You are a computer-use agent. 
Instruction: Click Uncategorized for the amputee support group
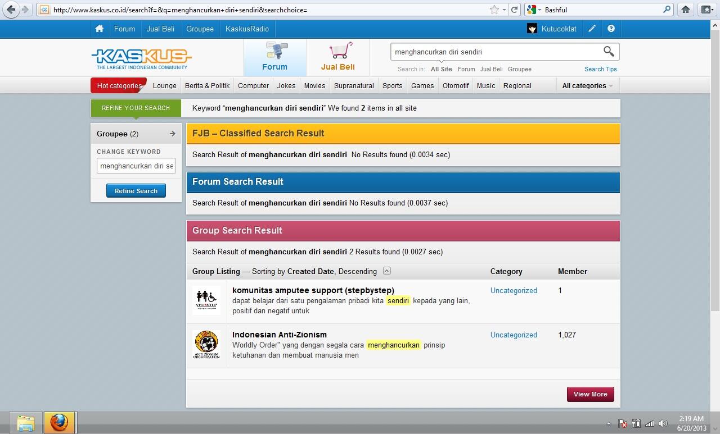click(x=514, y=290)
